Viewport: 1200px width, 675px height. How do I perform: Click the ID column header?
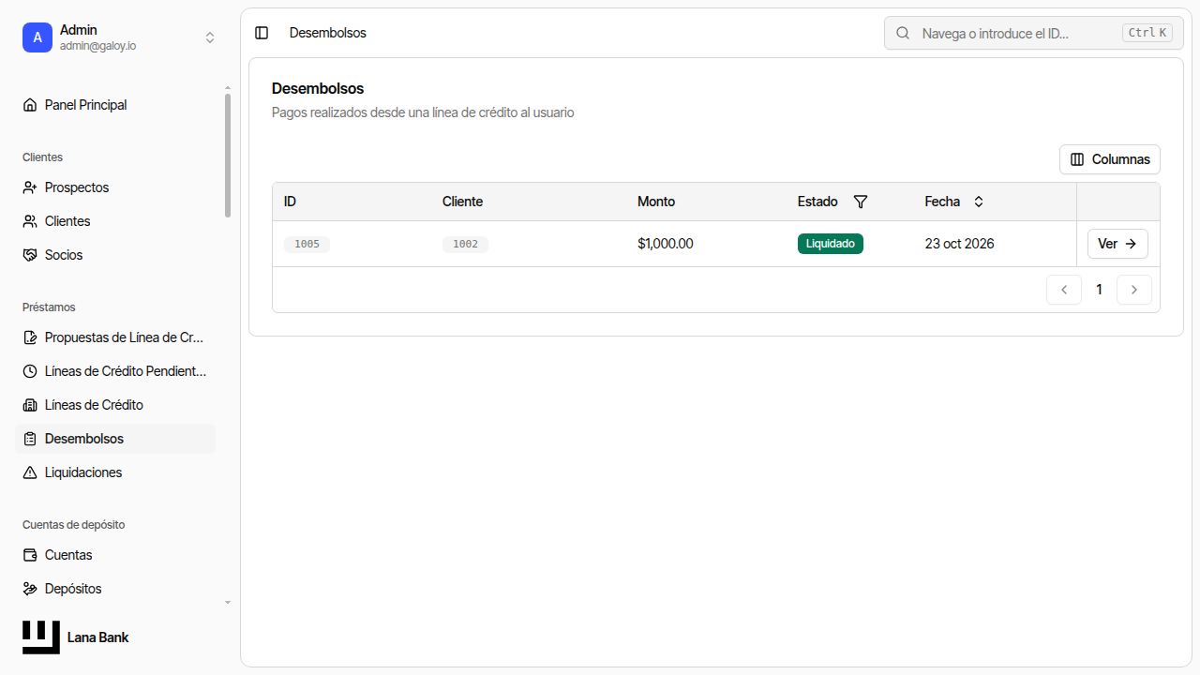click(290, 202)
